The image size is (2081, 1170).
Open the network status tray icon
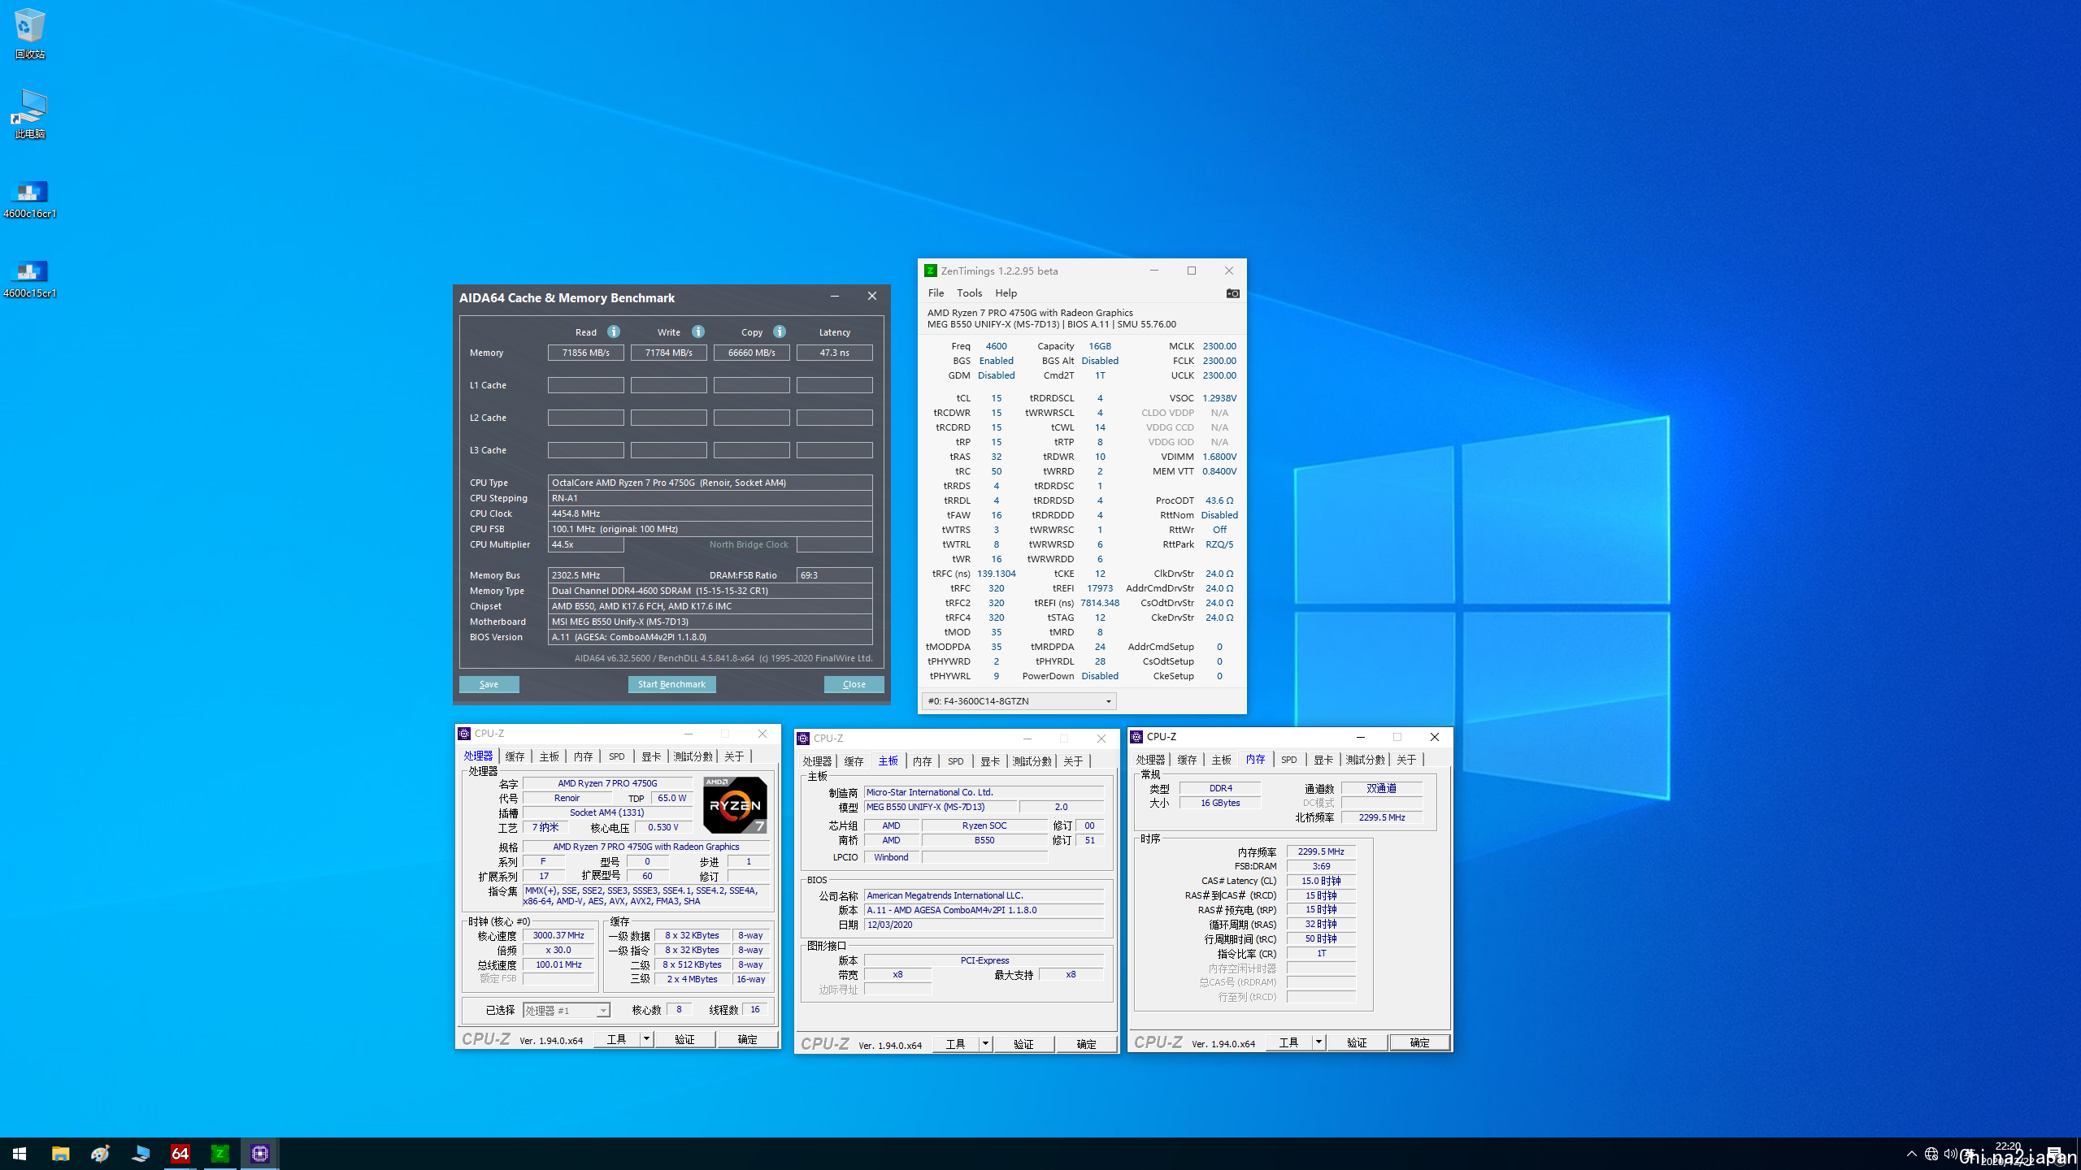click(x=1931, y=1154)
